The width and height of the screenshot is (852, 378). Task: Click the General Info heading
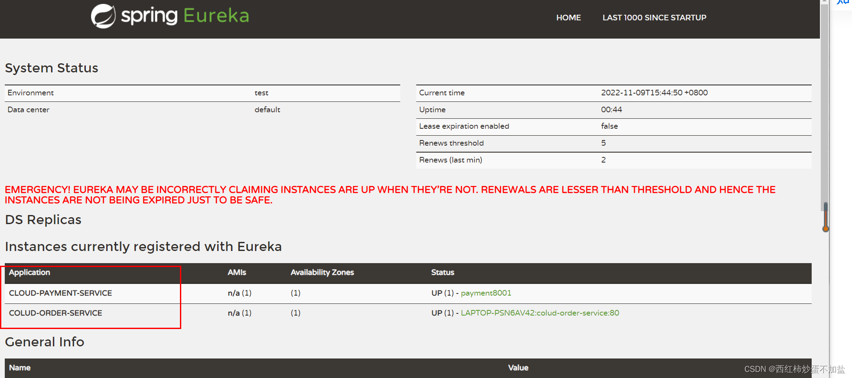coord(45,342)
